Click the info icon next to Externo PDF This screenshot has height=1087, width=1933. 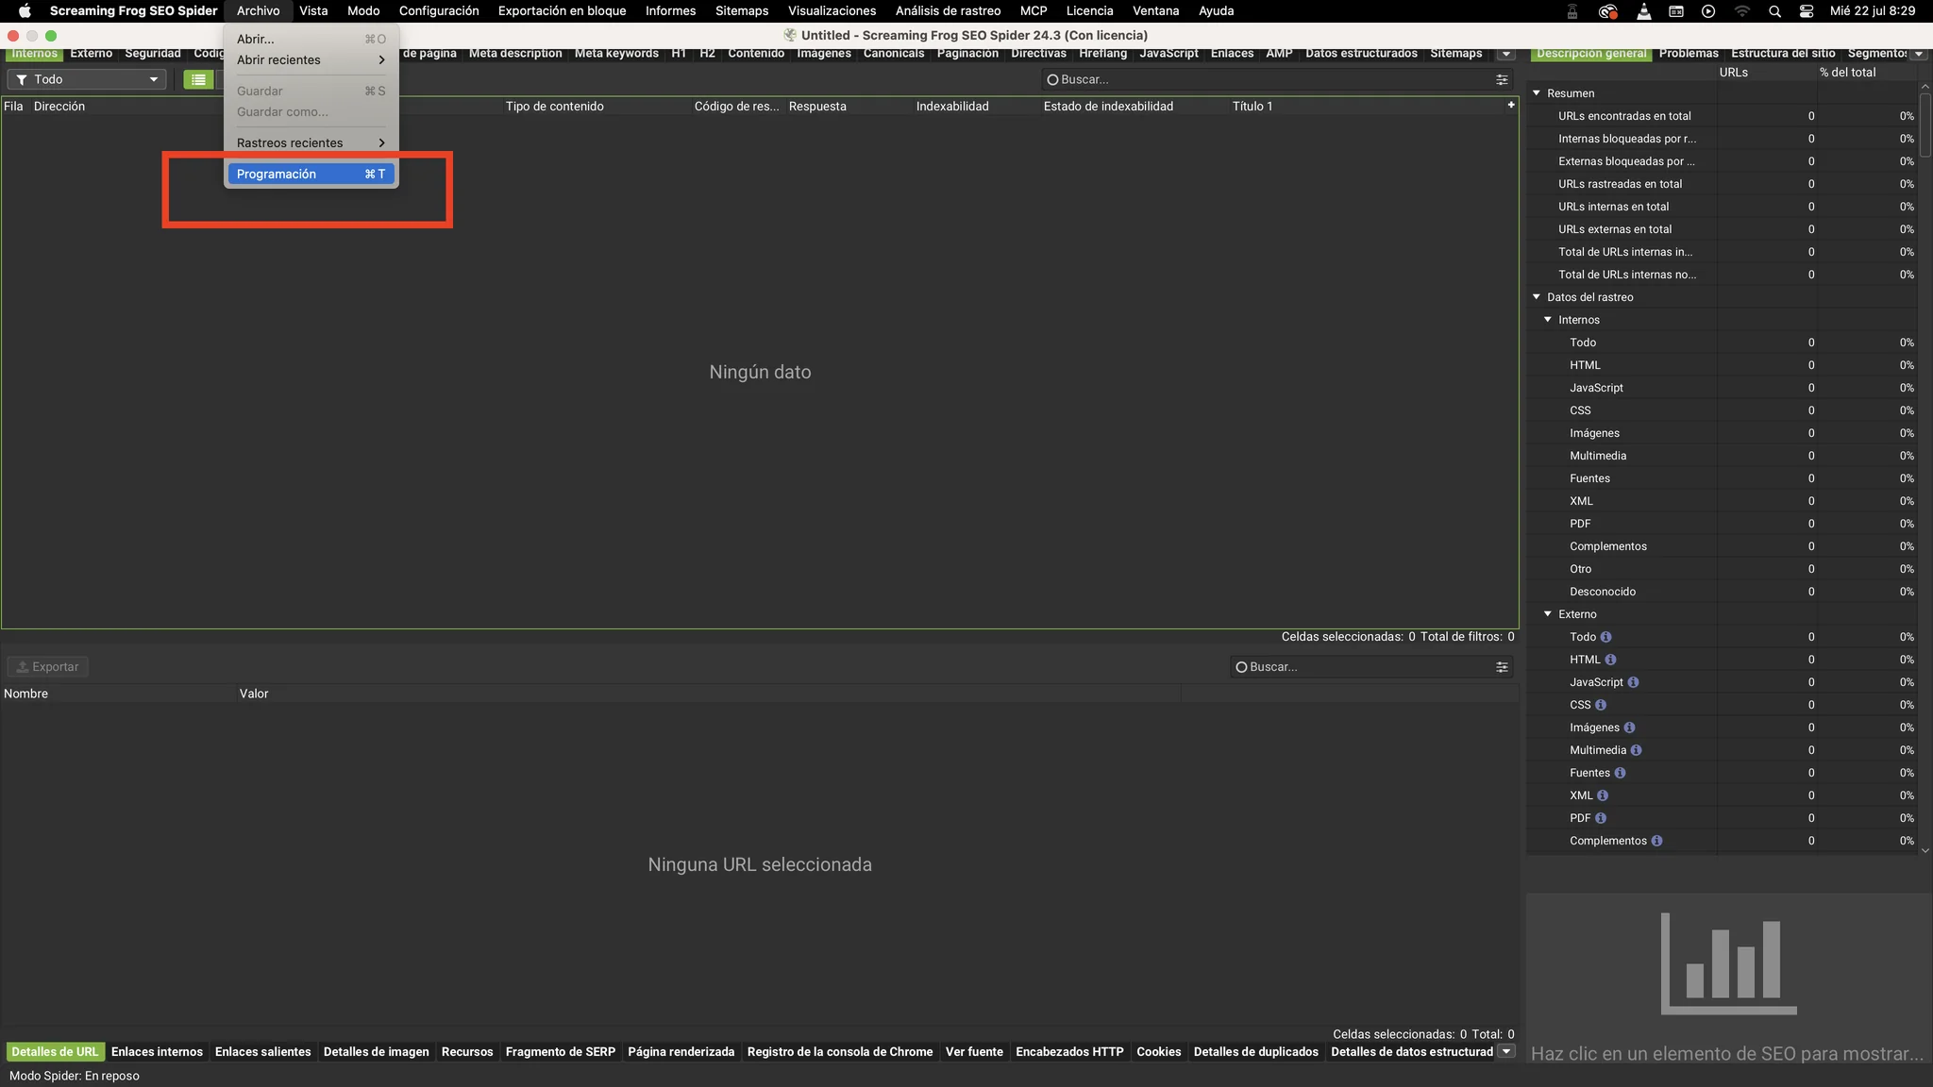pyautogui.click(x=1601, y=818)
